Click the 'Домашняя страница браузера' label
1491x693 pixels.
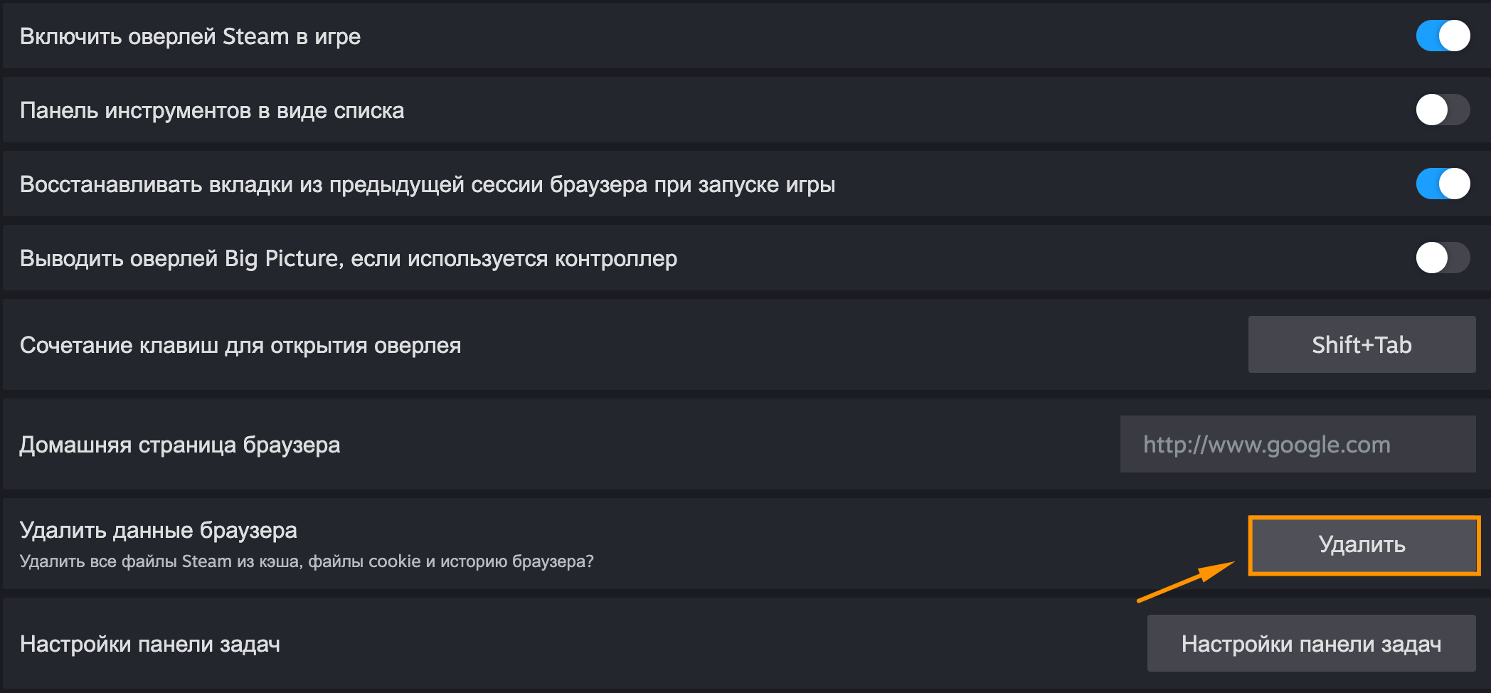(180, 445)
